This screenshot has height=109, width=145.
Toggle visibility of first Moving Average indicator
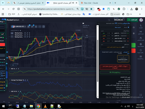25,33
